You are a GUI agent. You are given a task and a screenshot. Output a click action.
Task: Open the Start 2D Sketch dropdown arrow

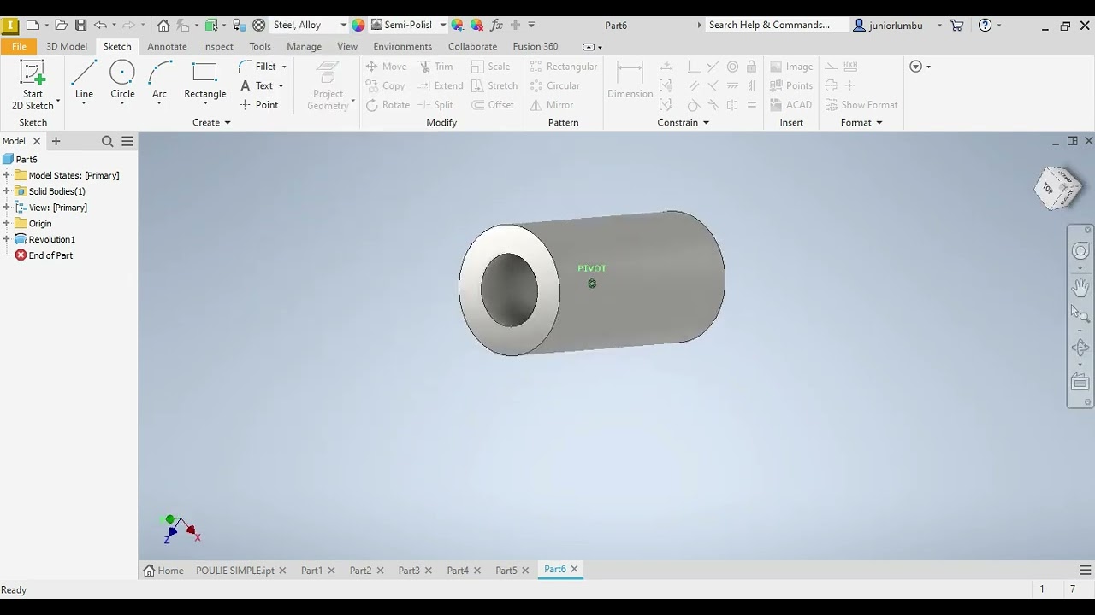coord(58,102)
